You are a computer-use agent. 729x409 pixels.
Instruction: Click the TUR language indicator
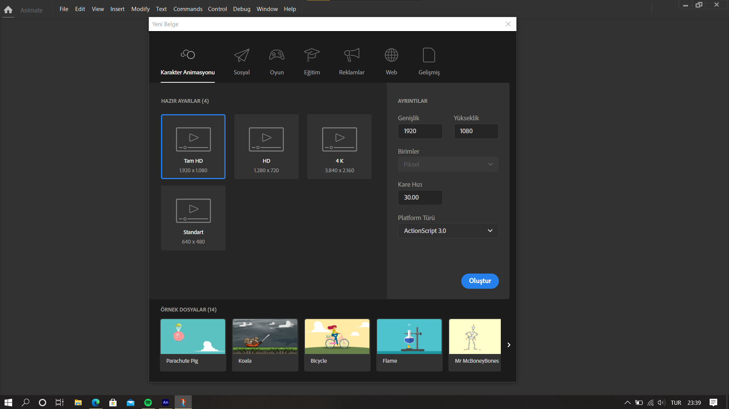coord(676,403)
